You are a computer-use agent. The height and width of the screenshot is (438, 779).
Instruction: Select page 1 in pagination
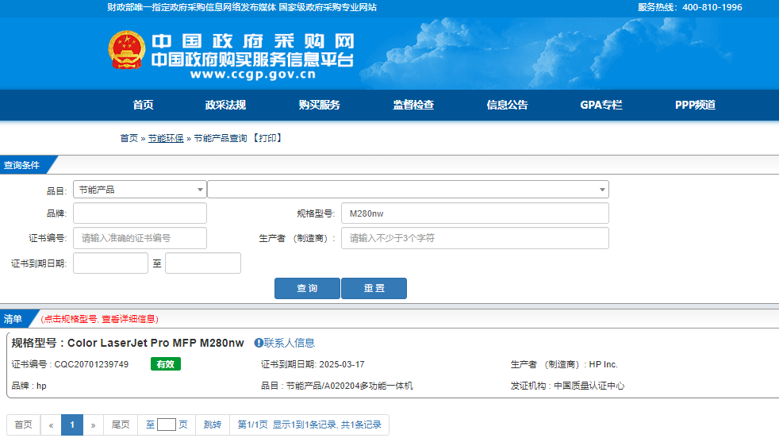[x=72, y=425]
